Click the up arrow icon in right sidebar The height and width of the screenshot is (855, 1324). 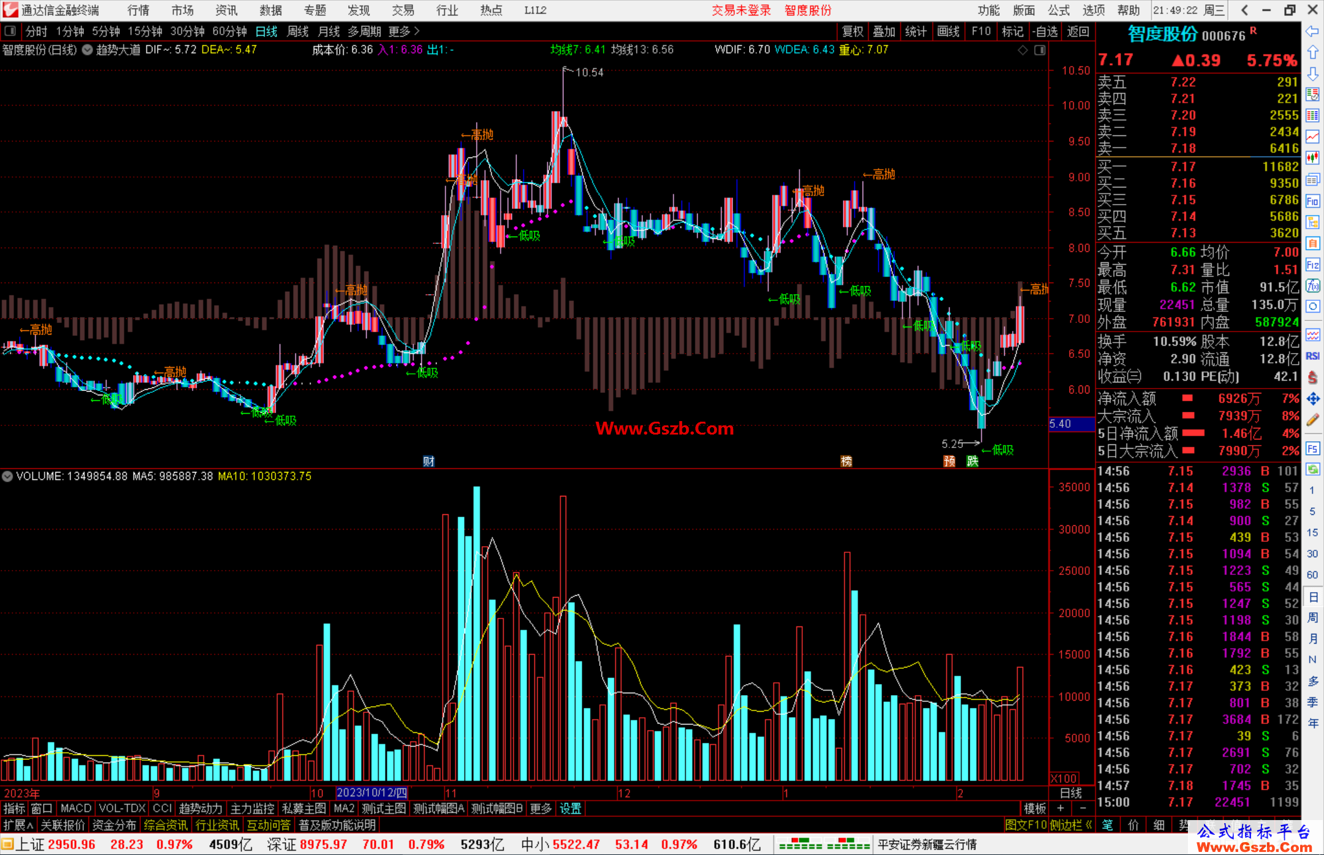click(x=1312, y=53)
